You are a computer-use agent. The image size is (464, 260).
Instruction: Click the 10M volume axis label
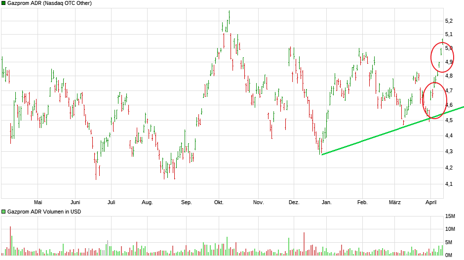450,229
